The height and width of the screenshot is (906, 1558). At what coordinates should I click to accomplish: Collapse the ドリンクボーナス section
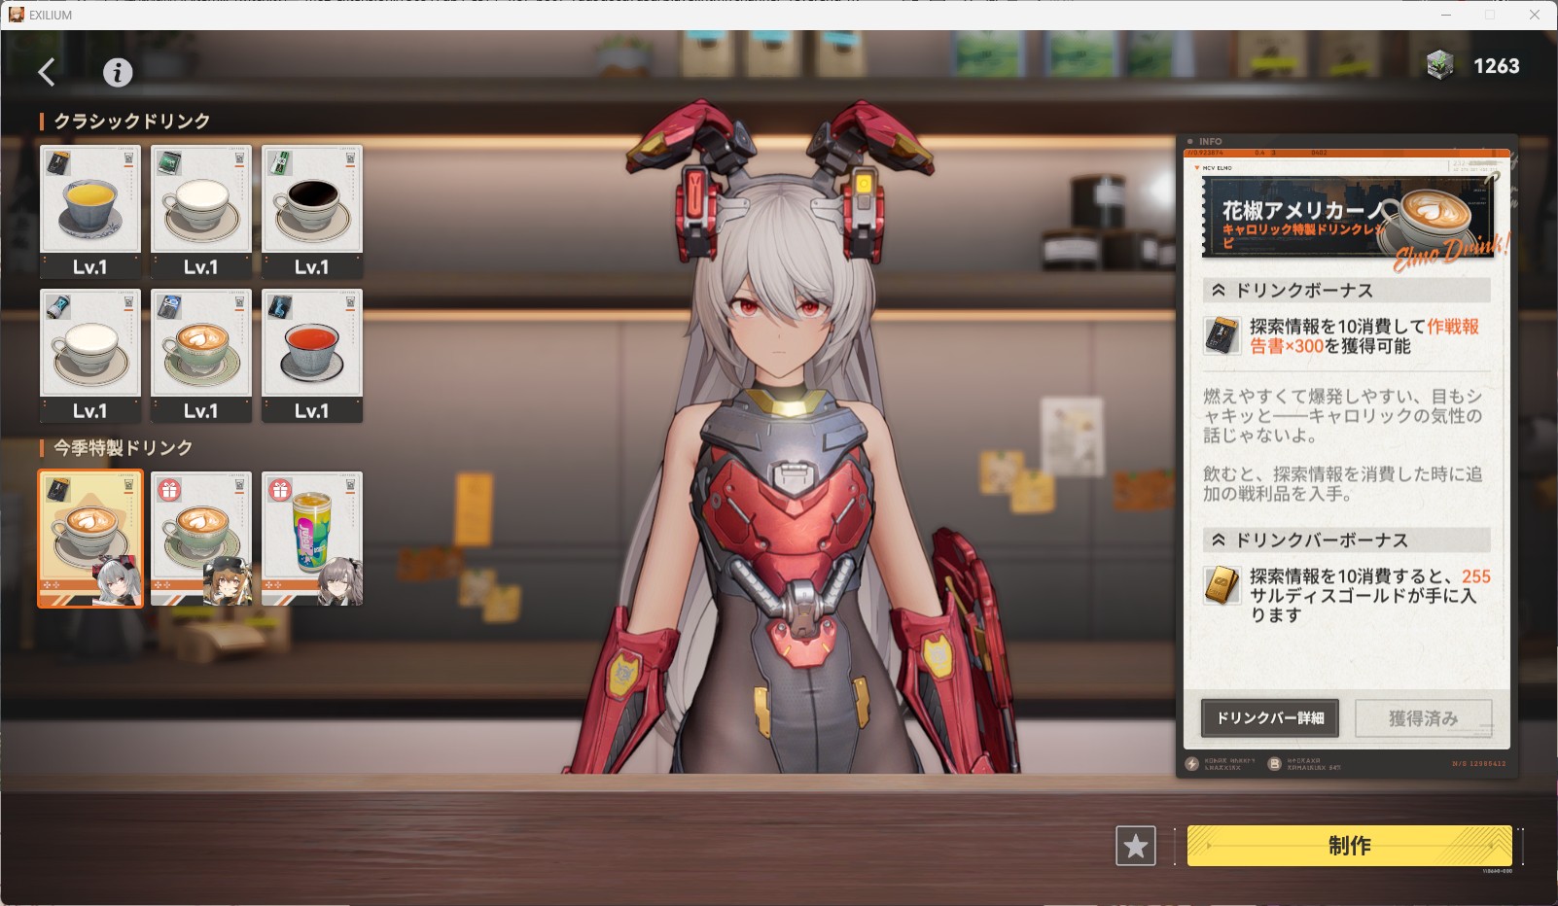click(x=1219, y=291)
